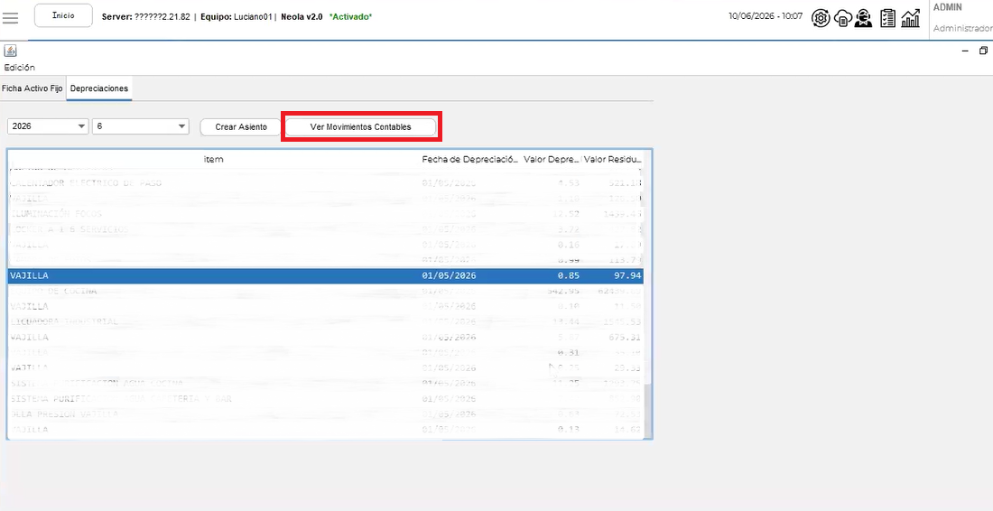Click Ver Movimientos Contables button
The width and height of the screenshot is (993, 511).
point(360,126)
